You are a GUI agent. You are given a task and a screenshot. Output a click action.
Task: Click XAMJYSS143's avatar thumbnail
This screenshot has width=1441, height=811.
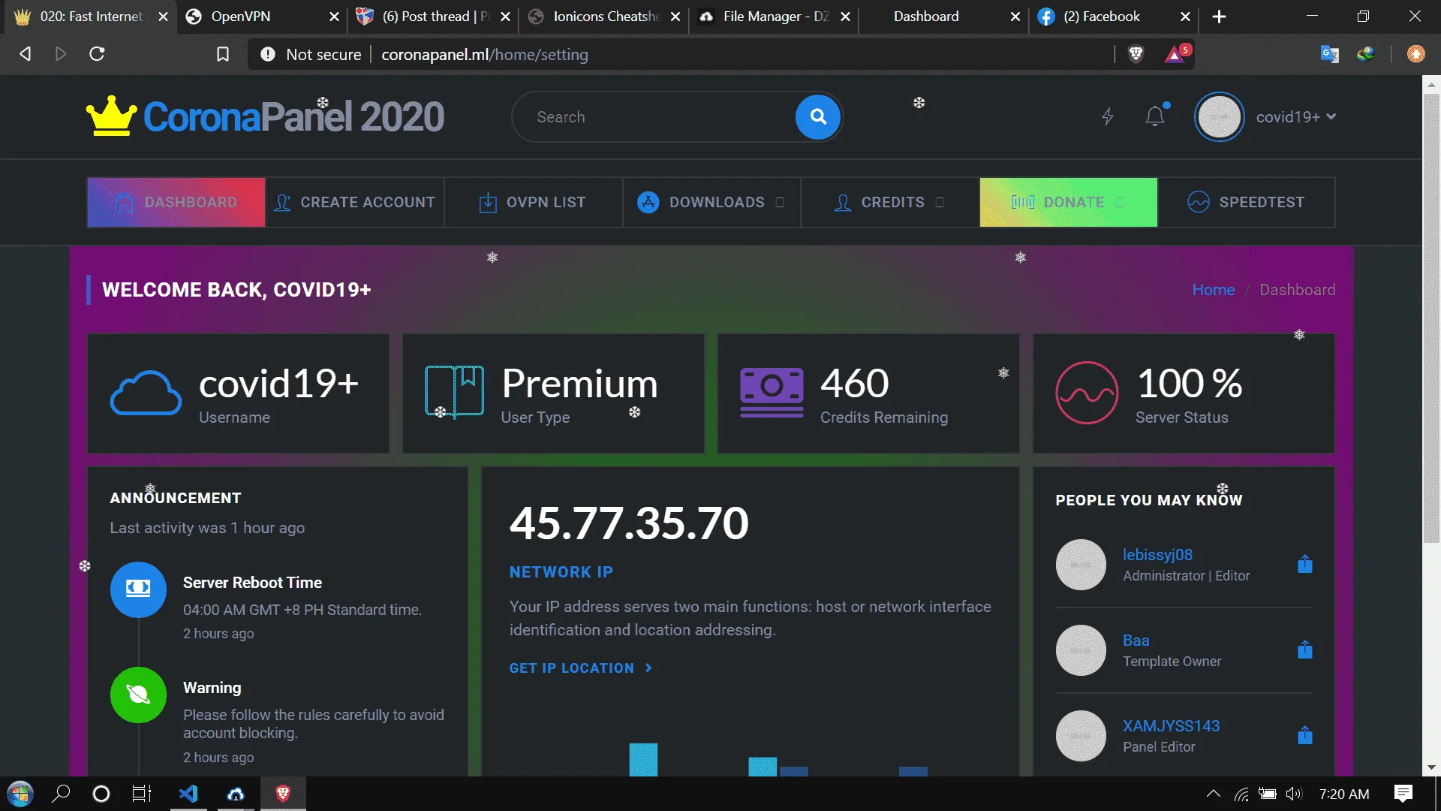pyautogui.click(x=1081, y=736)
